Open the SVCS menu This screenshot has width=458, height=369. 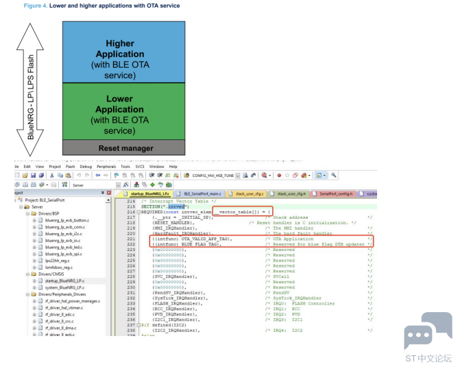click(x=140, y=167)
